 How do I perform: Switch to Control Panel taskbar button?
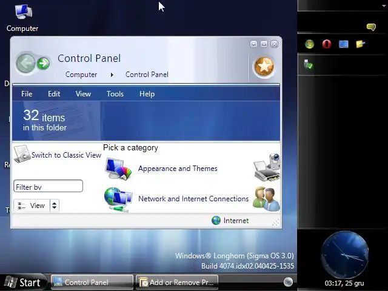(x=92, y=282)
